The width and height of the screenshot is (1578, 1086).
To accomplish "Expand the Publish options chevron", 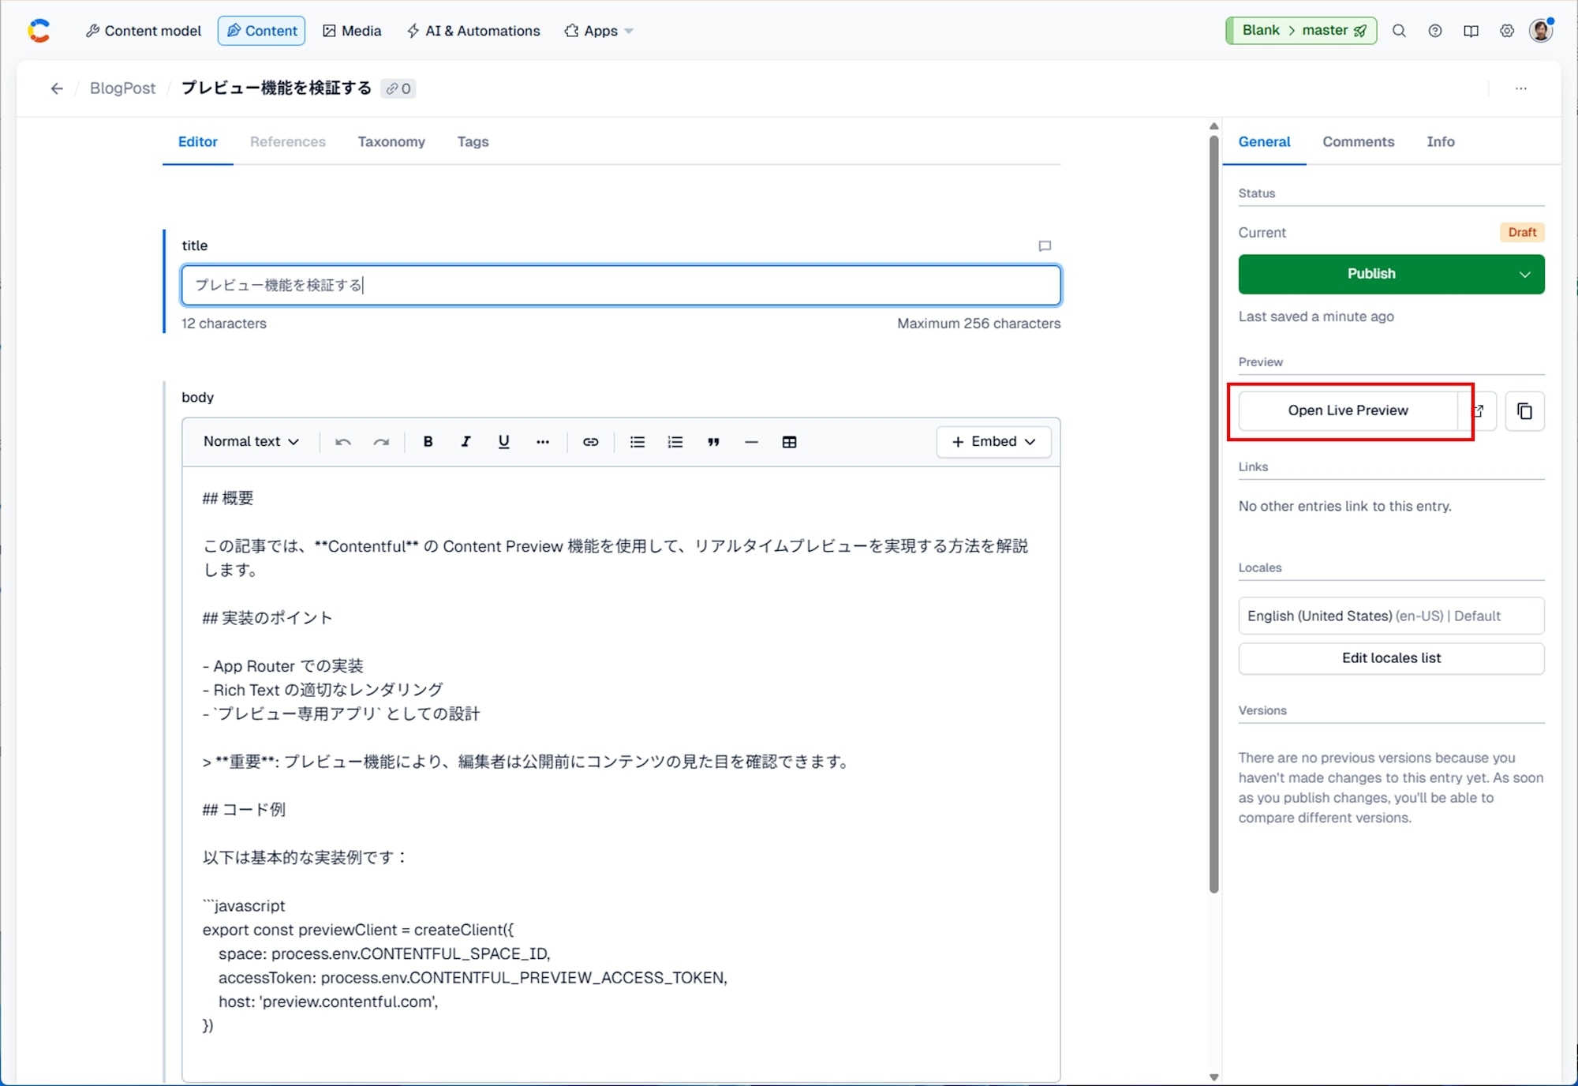I will [x=1524, y=274].
